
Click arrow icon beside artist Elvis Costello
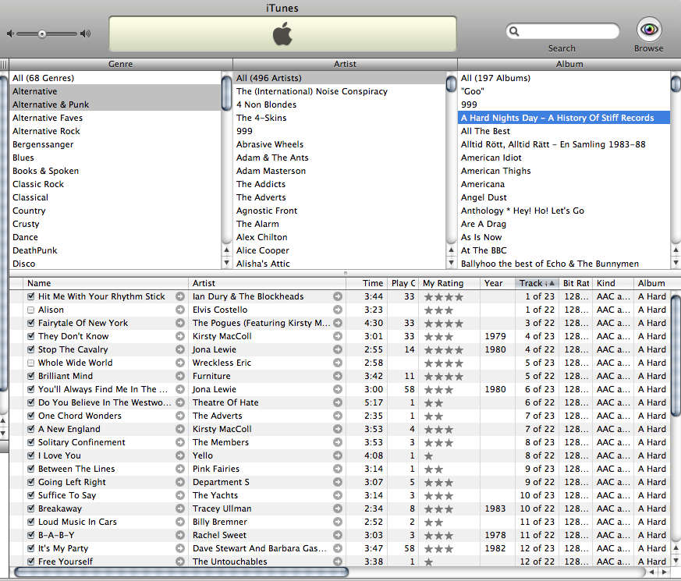(x=338, y=310)
